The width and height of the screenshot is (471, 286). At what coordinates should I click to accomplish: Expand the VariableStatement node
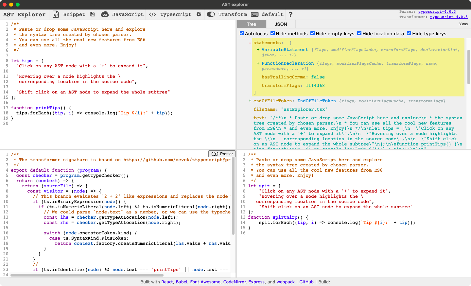(258, 50)
